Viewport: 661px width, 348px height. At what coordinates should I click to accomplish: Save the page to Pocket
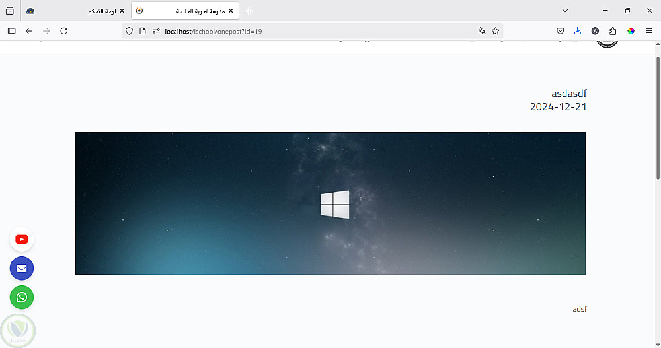[561, 31]
